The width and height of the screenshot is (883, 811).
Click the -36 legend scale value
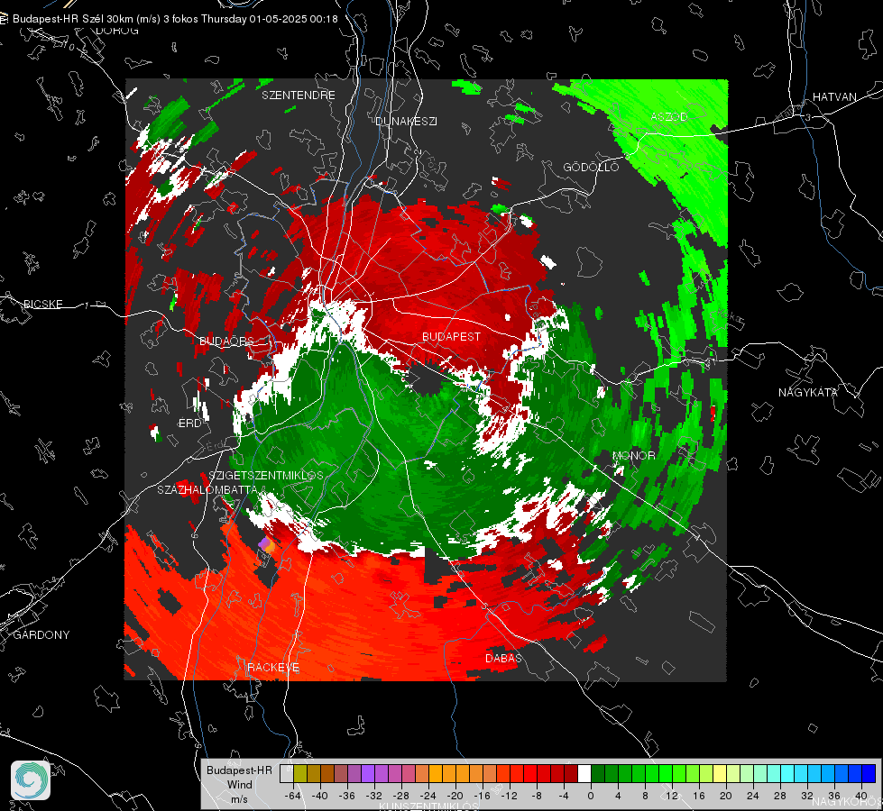347,796
